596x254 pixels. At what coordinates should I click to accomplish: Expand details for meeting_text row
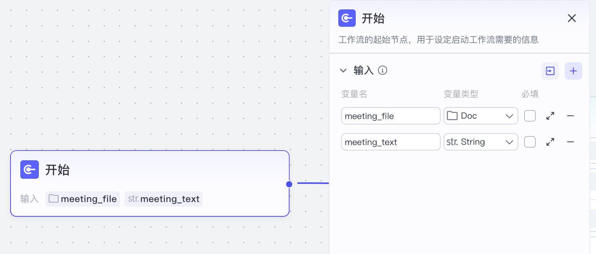(x=550, y=142)
